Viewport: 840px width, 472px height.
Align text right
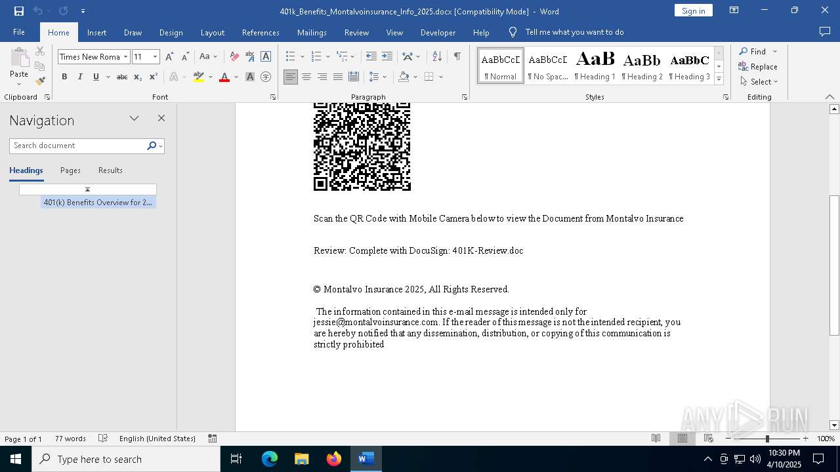click(x=322, y=77)
